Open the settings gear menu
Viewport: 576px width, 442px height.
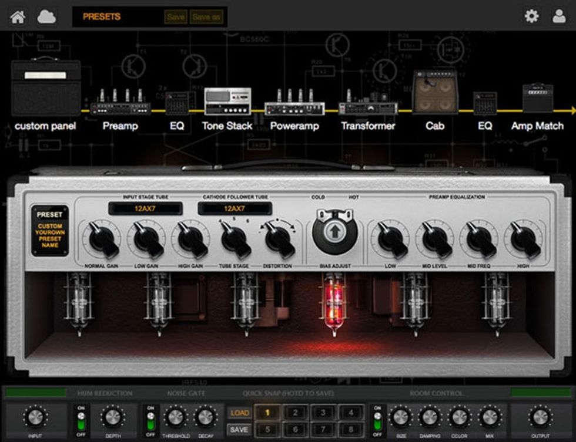coord(532,15)
